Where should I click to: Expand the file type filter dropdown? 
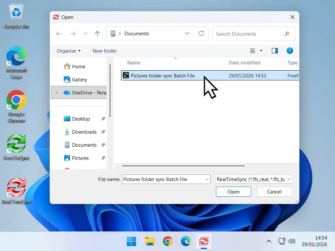[x=289, y=179]
